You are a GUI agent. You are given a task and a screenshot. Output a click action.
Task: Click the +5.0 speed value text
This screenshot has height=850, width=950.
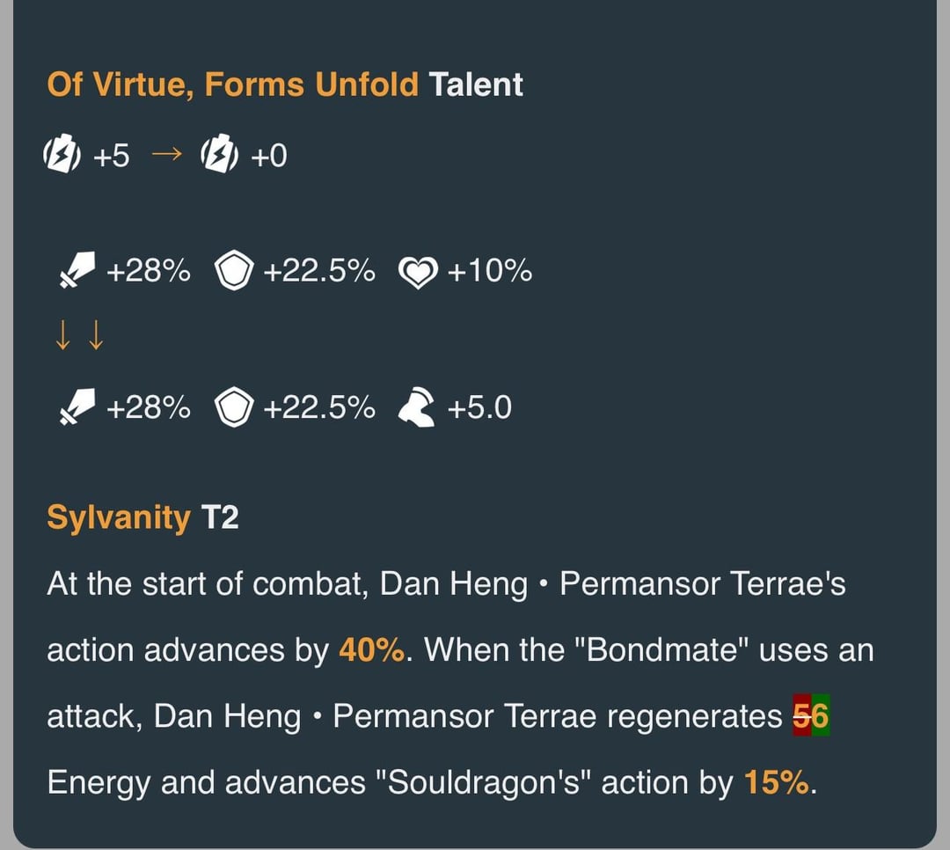(x=479, y=408)
